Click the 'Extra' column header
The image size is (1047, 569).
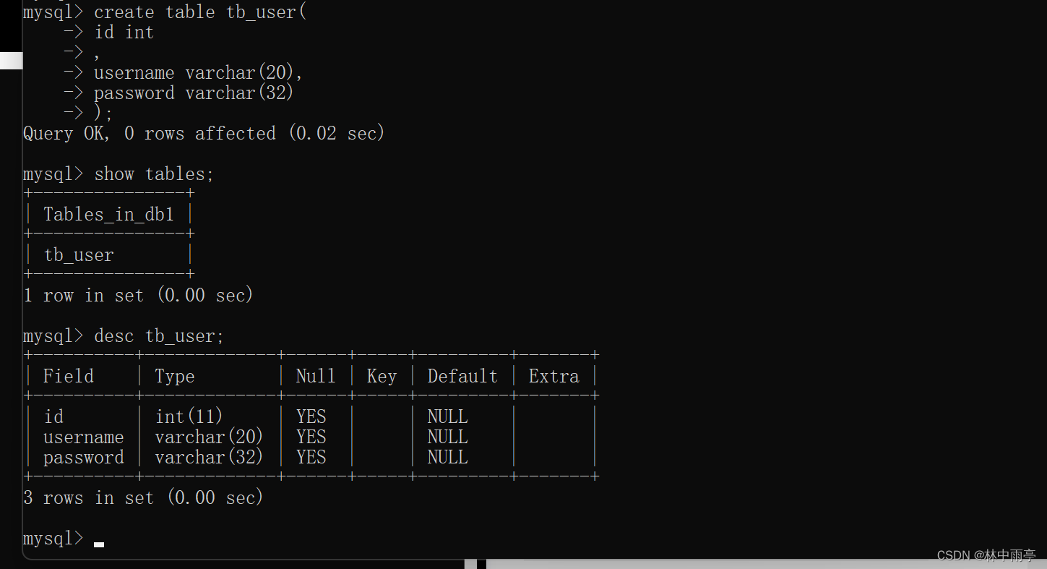click(x=554, y=377)
